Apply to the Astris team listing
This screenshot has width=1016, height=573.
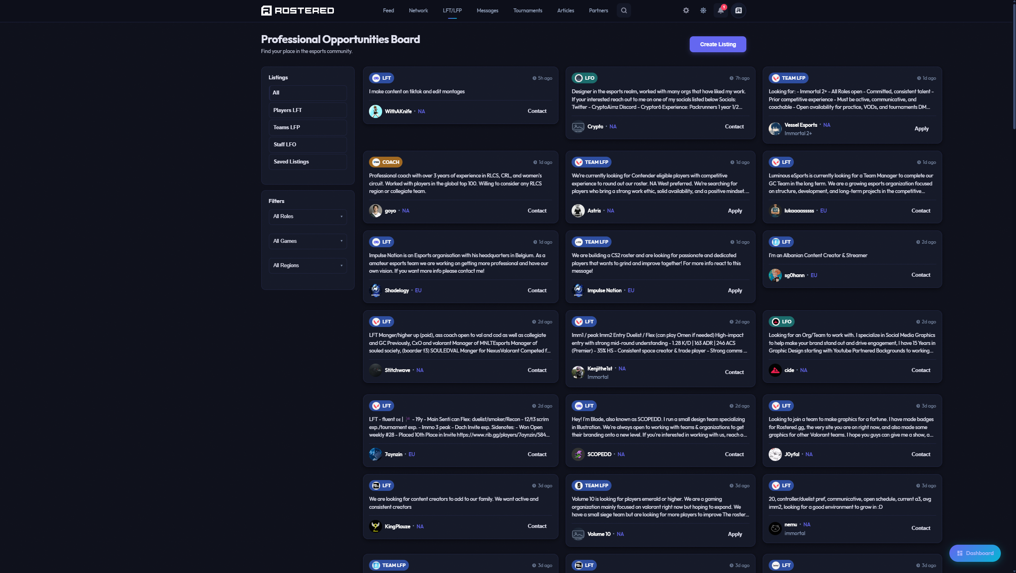735,211
